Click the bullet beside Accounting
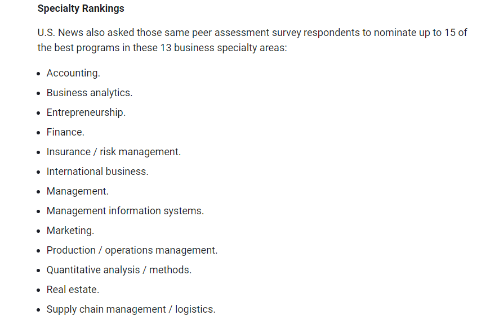The image size is (490, 320). coord(38,74)
